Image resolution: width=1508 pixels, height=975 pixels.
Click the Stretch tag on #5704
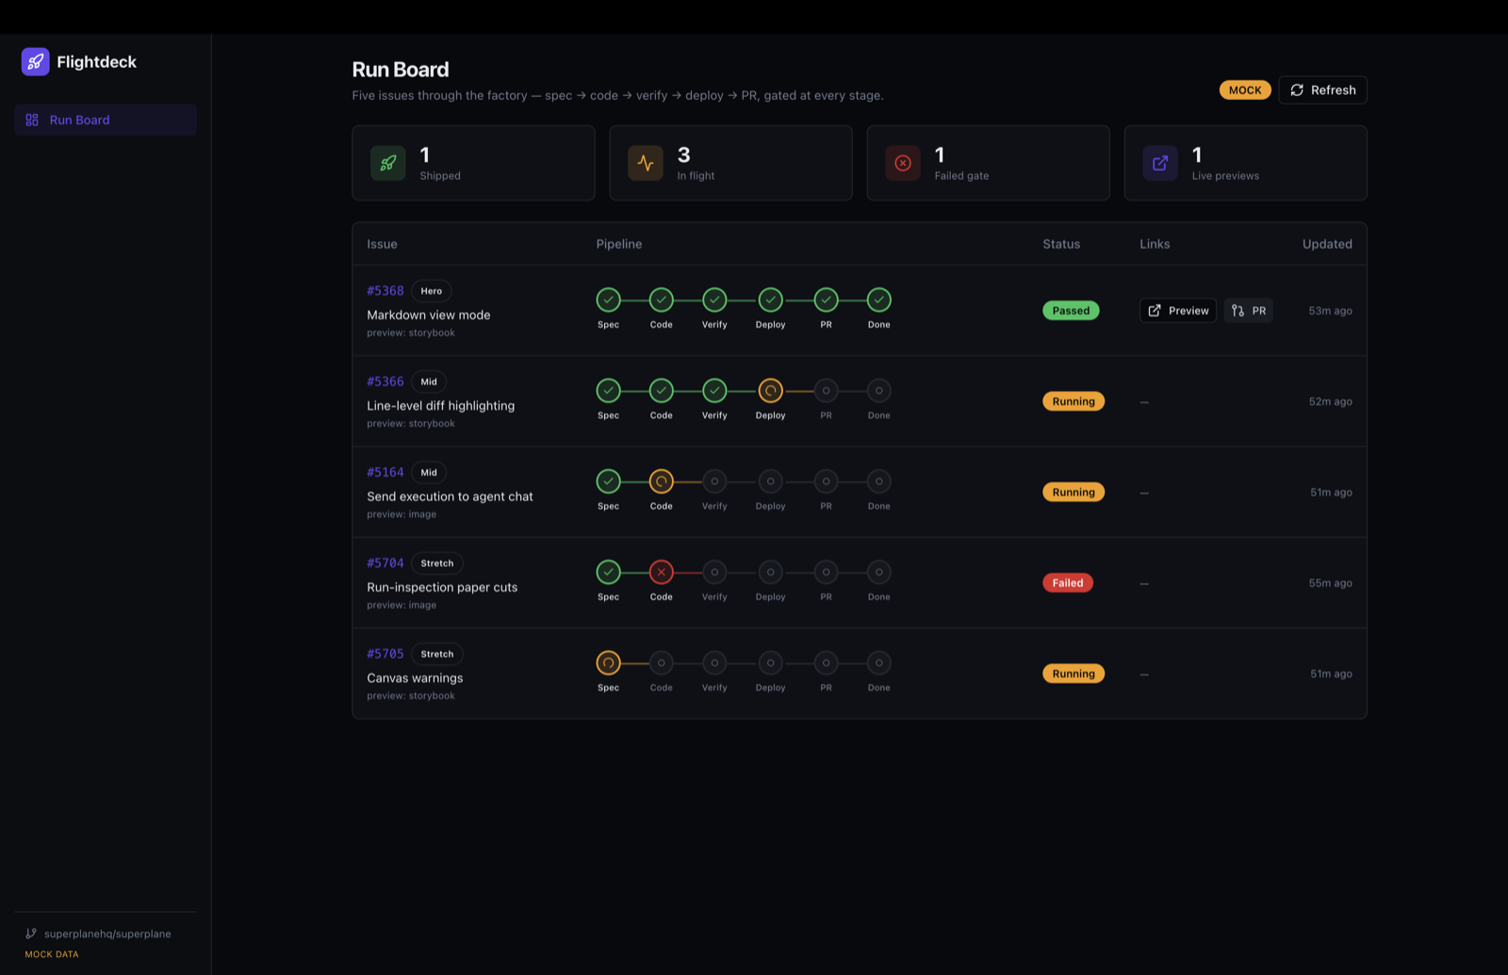tap(437, 563)
